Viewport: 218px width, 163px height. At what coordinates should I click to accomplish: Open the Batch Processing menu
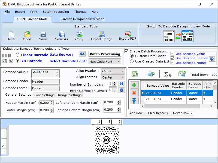56,12
